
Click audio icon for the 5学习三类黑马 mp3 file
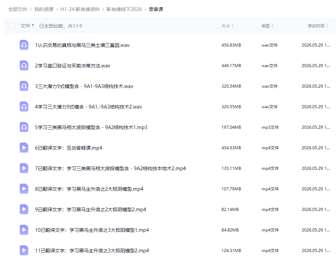click(24, 127)
